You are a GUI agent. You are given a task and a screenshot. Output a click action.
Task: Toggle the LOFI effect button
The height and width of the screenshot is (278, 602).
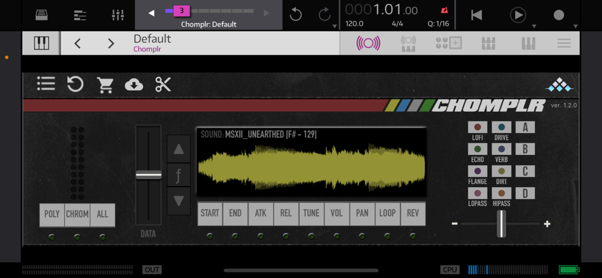(x=477, y=127)
